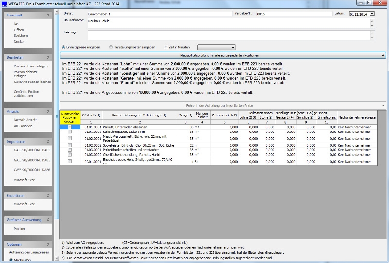Click the Kurzbezeichnung der Teilleistungen header
The height and width of the screenshot is (263, 389).
[140, 115]
